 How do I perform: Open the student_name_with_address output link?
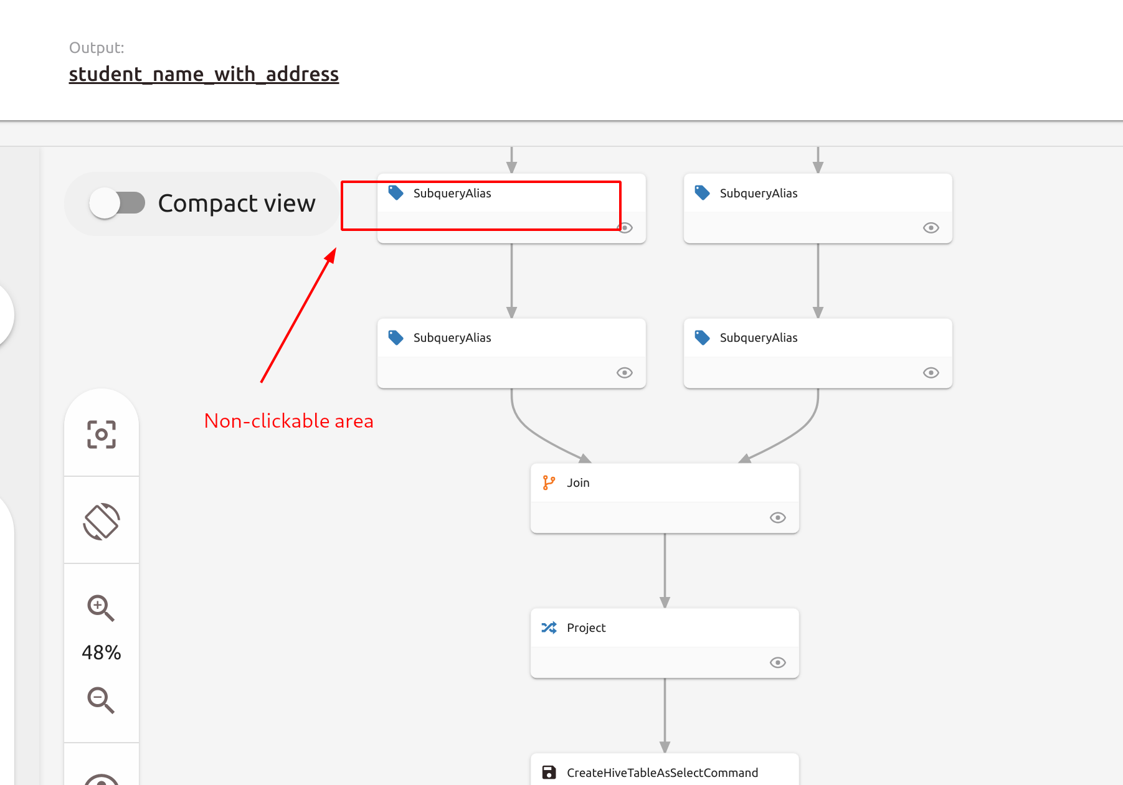point(204,73)
